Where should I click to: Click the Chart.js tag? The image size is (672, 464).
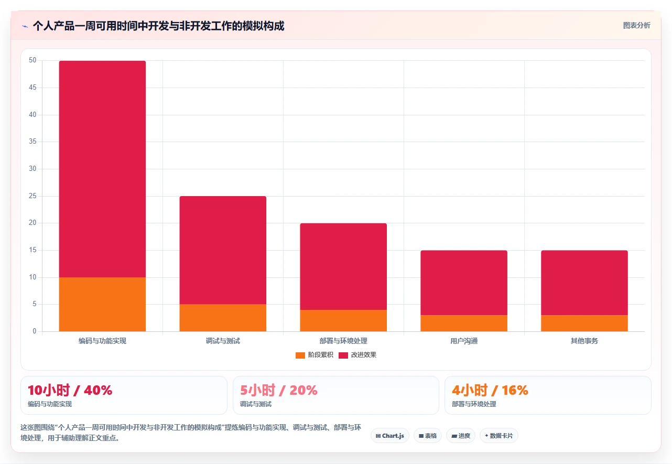tap(390, 436)
